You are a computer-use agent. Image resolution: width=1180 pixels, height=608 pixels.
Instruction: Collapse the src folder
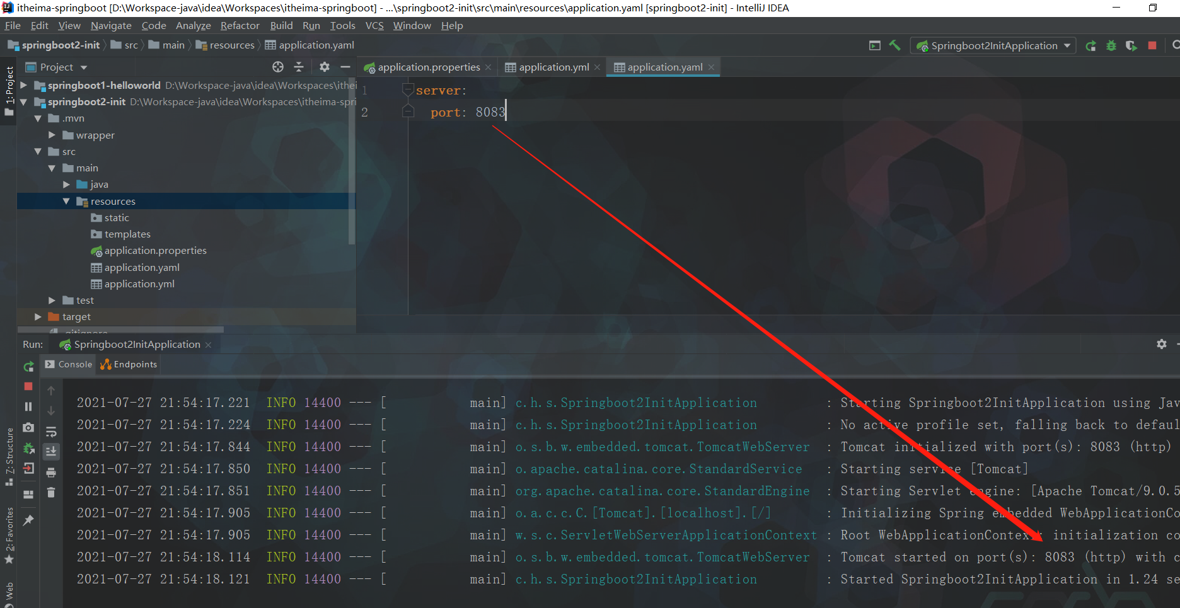tap(38, 151)
